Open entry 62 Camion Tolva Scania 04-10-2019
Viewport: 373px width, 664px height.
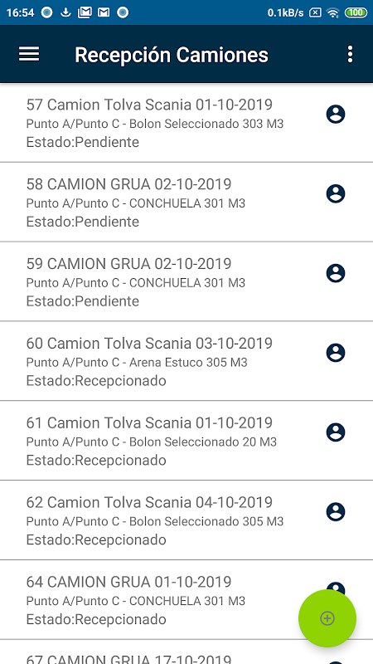pos(186,520)
